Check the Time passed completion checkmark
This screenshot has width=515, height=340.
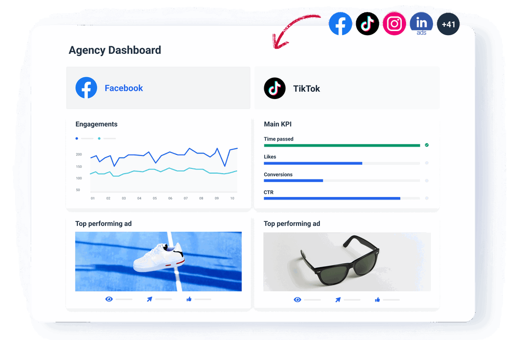(x=427, y=145)
